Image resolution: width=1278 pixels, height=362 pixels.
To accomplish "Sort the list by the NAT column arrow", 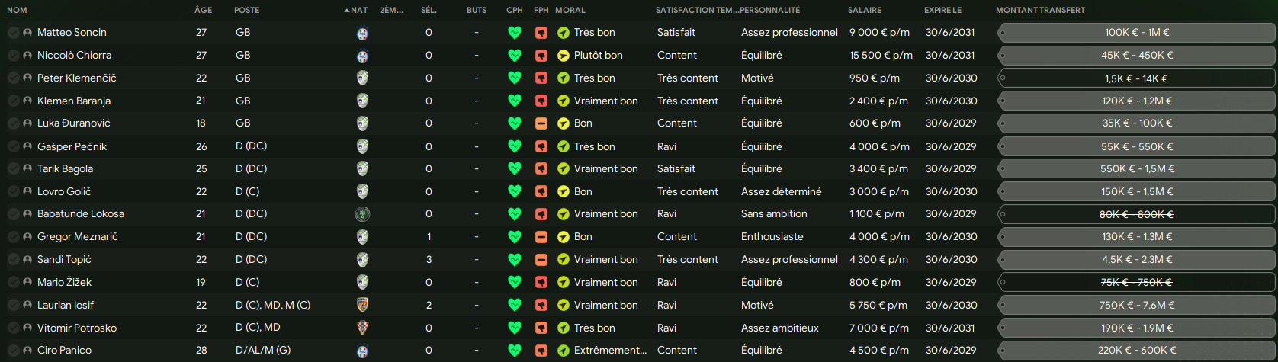I will click(356, 10).
